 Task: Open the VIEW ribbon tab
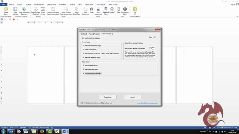point(80,5)
